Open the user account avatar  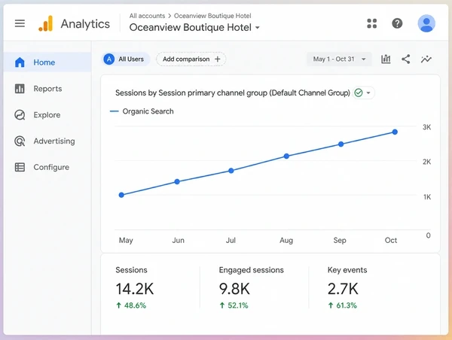426,23
